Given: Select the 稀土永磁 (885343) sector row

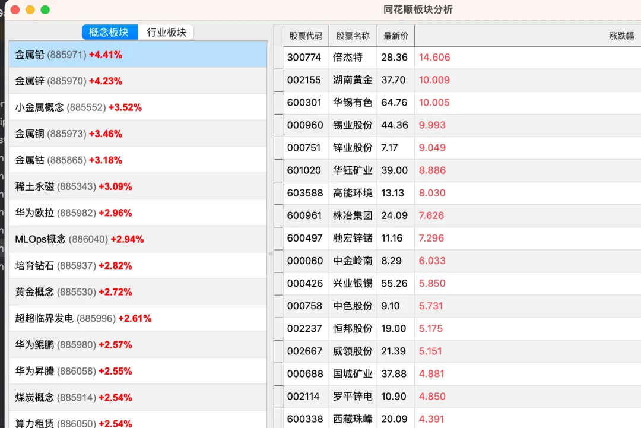Looking at the screenshot, I should click(138, 186).
